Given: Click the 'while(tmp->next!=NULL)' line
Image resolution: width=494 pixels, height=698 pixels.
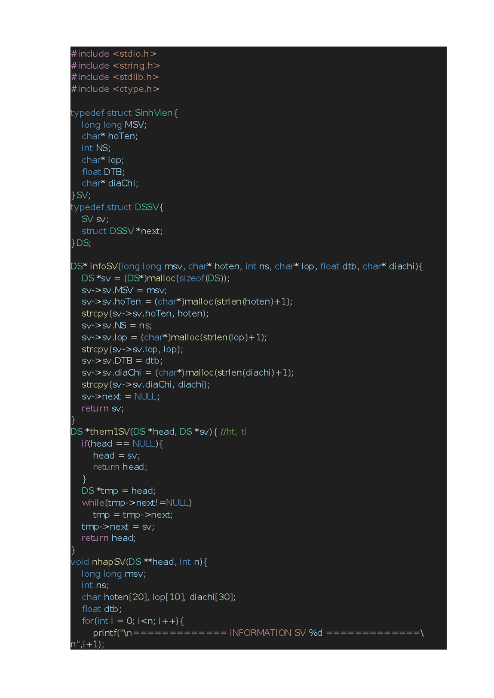Looking at the screenshot, I should pos(137,503).
